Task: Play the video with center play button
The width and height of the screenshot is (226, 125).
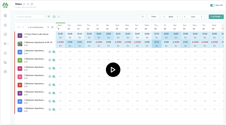Action: (113, 70)
